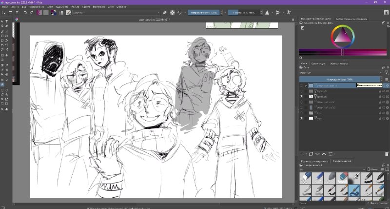This screenshot has height=209, width=390.
Task: Open brush blending mode dropdown in toolbar
Action: tap(117, 13)
